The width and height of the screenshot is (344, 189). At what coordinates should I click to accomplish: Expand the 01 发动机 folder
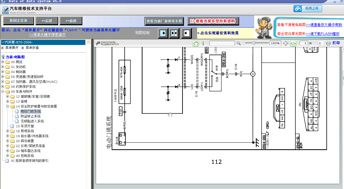pos(3,67)
